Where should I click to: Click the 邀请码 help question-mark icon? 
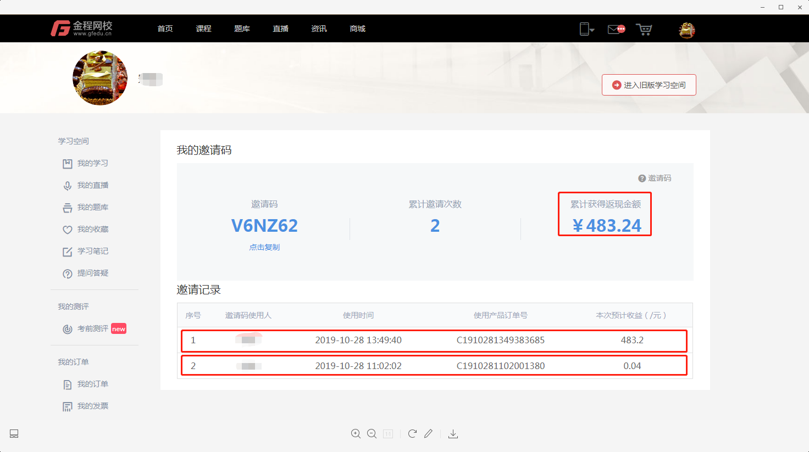(642, 178)
